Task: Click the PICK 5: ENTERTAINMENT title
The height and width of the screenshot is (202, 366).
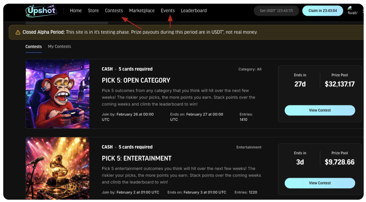Action: (137, 158)
